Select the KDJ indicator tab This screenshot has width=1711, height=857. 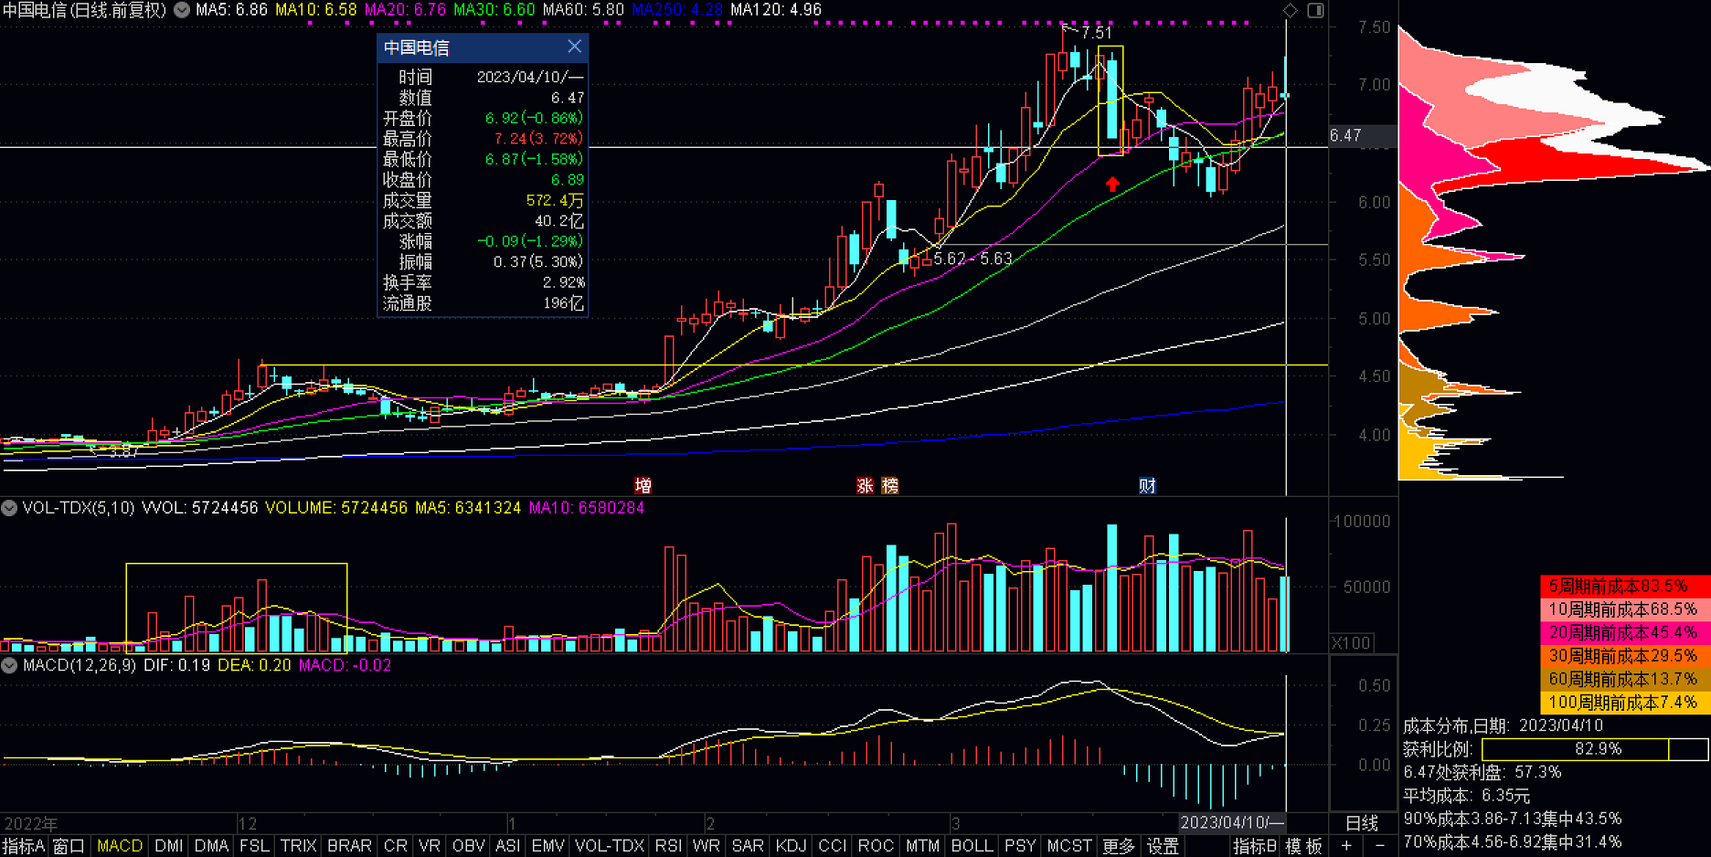pyautogui.click(x=791, y=846)
